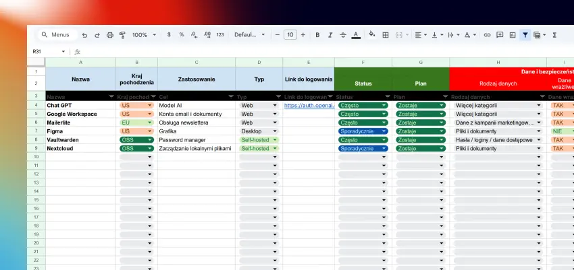Viewport: 574px width, 270px height.
Task: Open filter for the Nazwa column
Action: [x=111, y=97]
